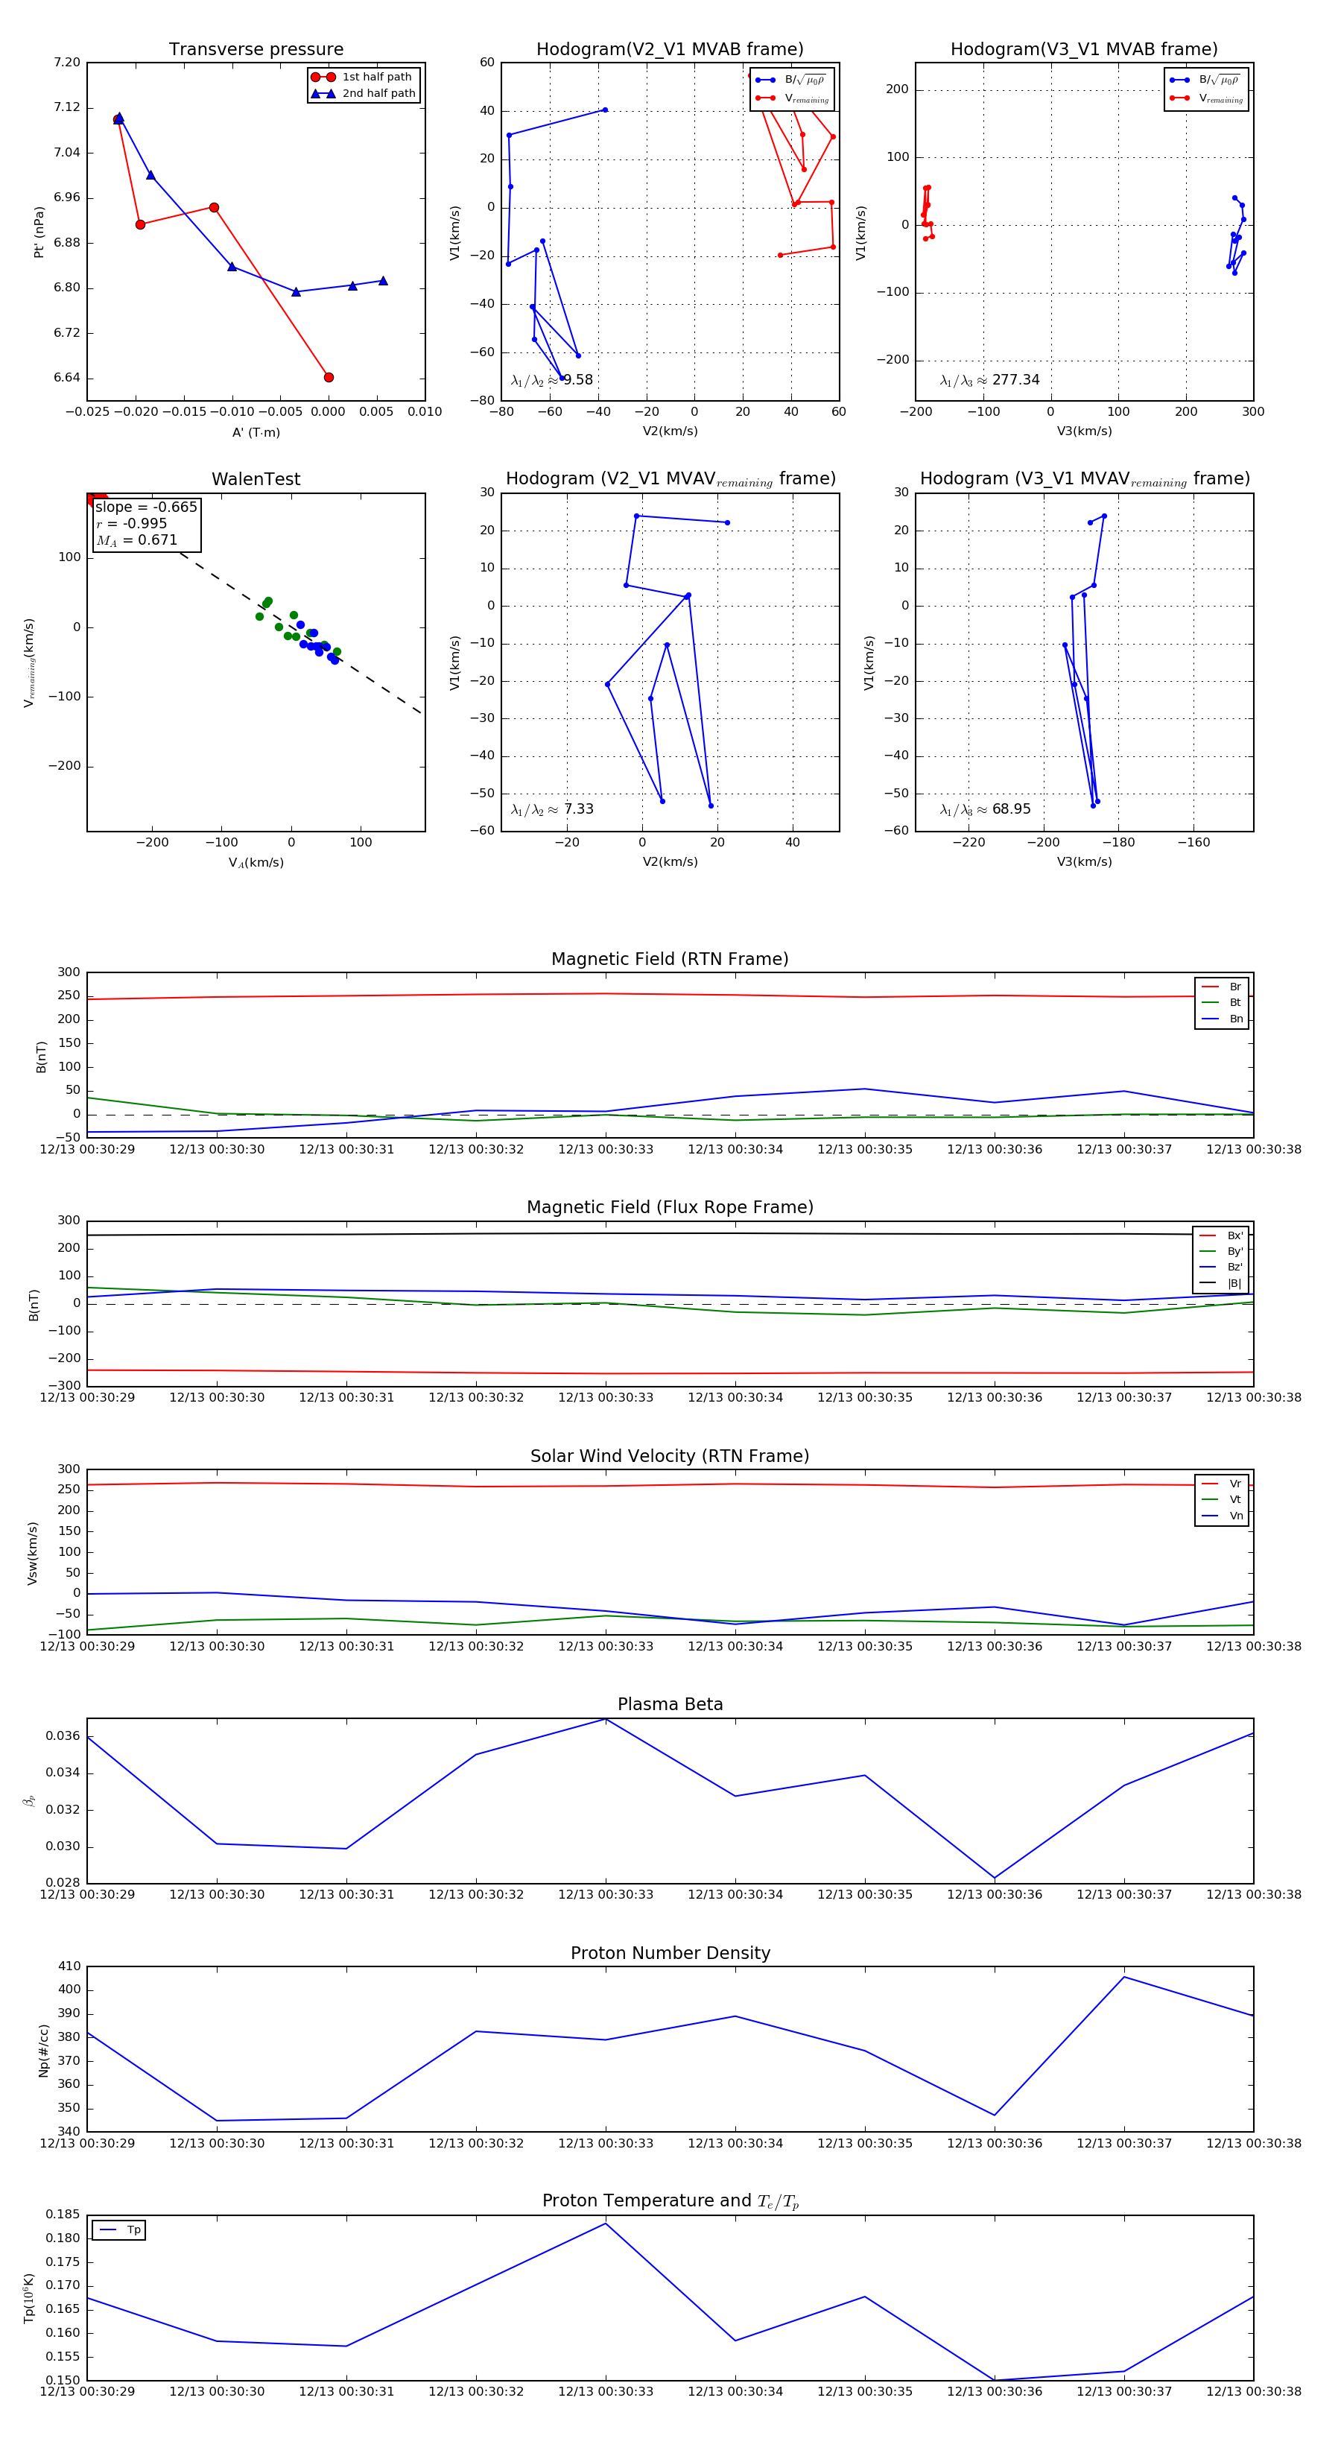Select the Bx' legend entry
Screen dimensions: 1341x2459
coord(1221,1236)
